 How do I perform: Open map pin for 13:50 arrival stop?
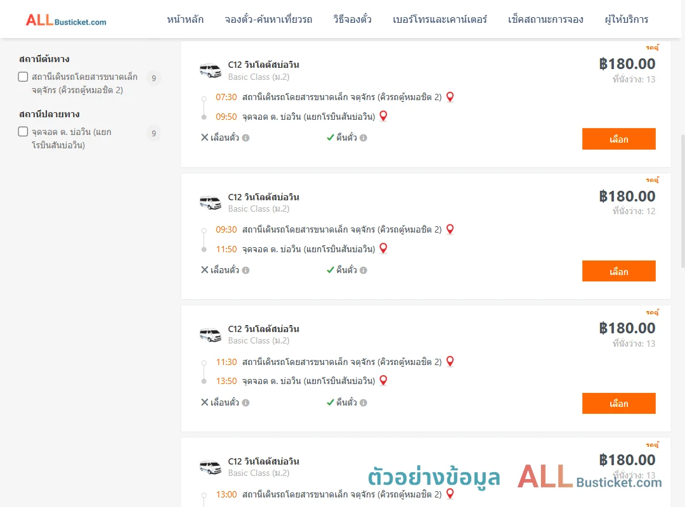383,380
